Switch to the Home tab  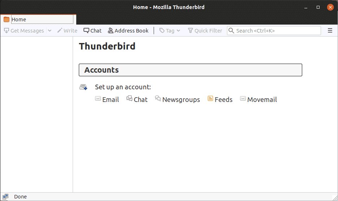point(38,20)
